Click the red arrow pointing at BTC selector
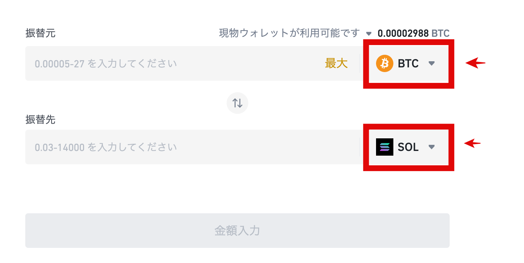Image resolution: width=524 pixels, height=263 pixels. click(x=476, y=63)
